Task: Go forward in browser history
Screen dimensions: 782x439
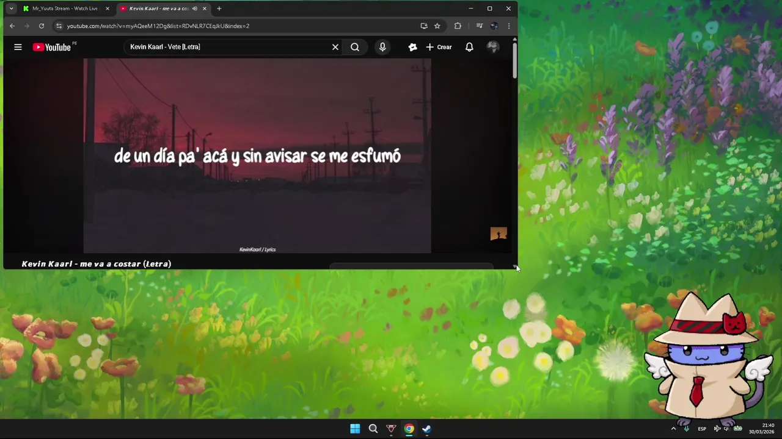Action: coord(27,26)
